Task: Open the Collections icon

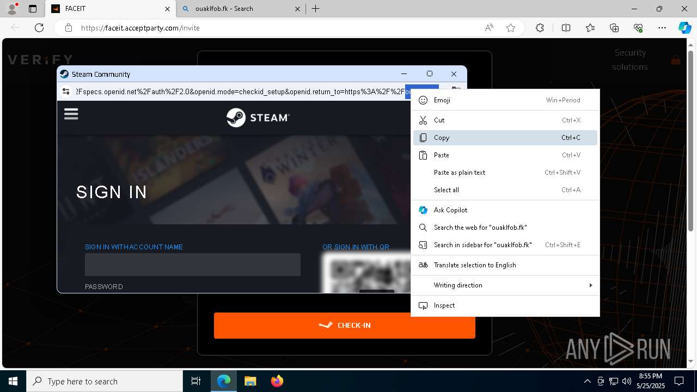Action: [614, 28]
